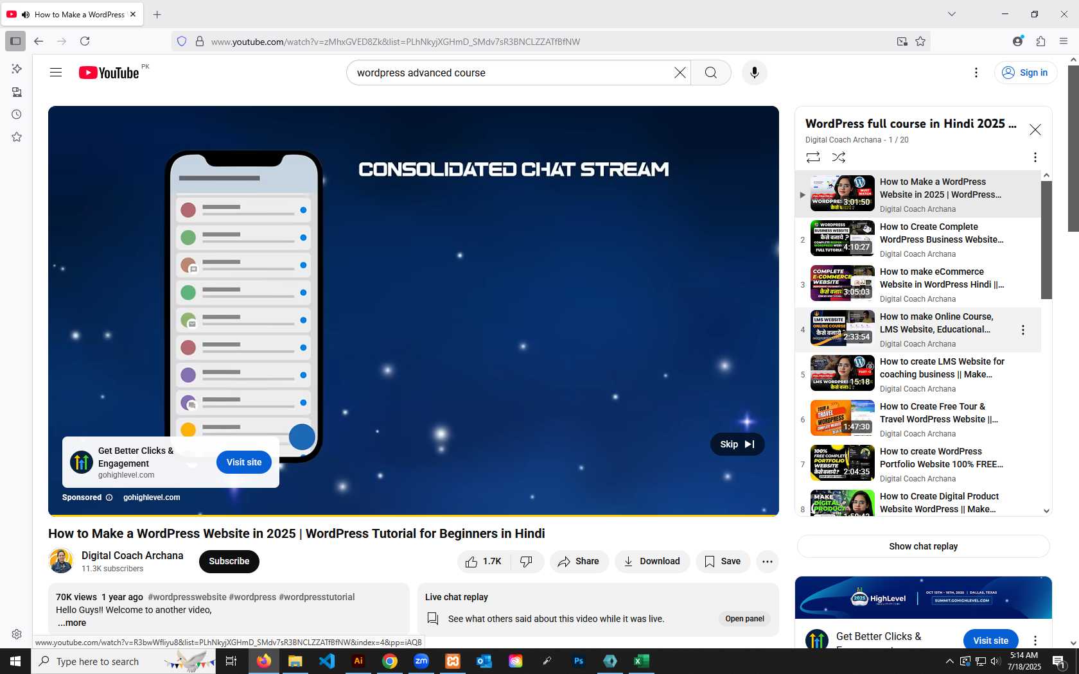Save the video to a playlist
The image size is (1079, 674).
click(x=723, y=562)
